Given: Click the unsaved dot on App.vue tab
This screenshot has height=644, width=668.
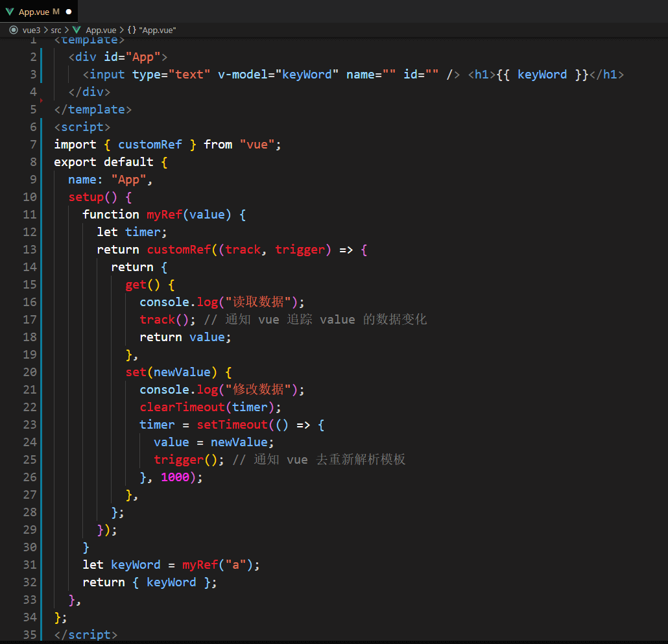Looking at the screenshot, I should tap(69, 12).
